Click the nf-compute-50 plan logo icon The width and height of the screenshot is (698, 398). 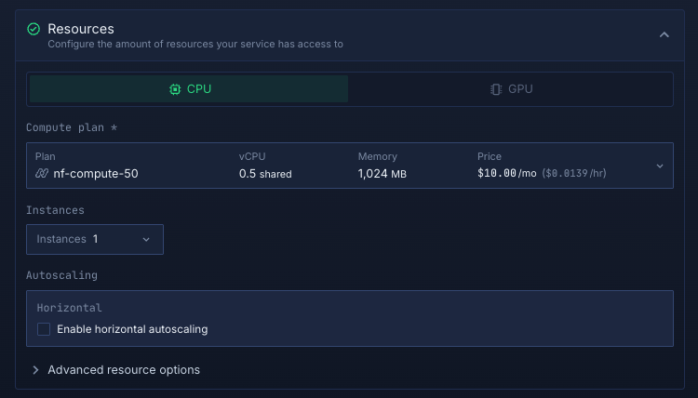pos(42,173)
